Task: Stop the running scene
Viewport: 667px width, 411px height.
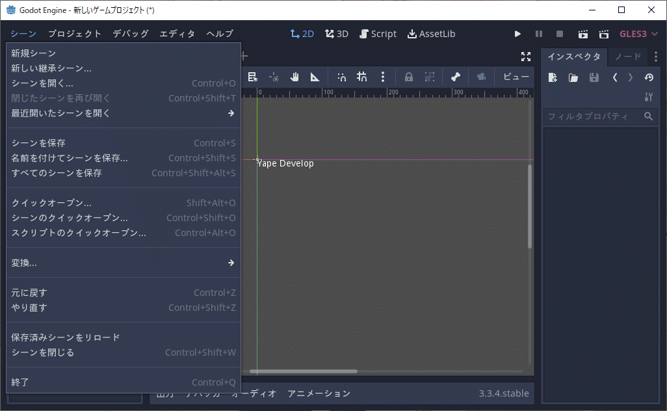Action: [560, 34]
